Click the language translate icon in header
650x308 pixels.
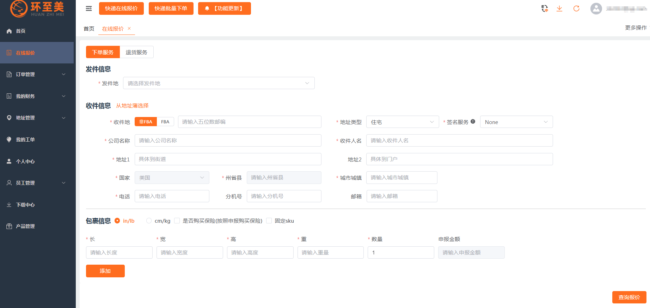point(545,8)
